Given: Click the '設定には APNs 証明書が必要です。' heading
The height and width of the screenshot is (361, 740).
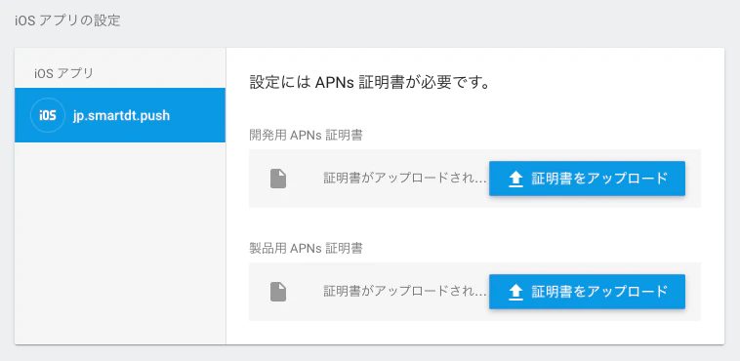Looking at the screenshot, I should pyautogui.click(x=369, y=84).
